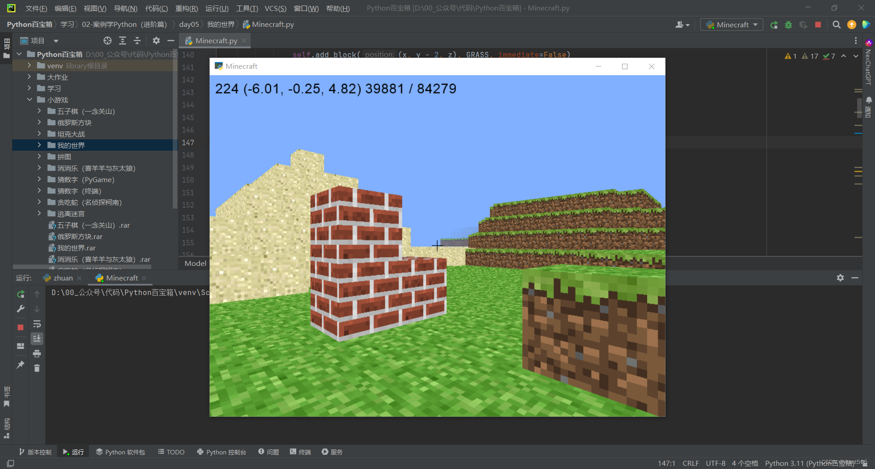Image resolution: width=875 pixels, height=469 pixels.
Task: Change CRLF line separator in status bar
Action: click(690, 463)
